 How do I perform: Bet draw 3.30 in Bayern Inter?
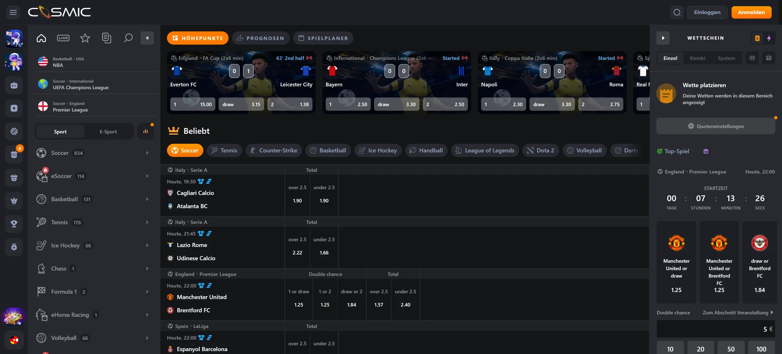coord(397,104)
